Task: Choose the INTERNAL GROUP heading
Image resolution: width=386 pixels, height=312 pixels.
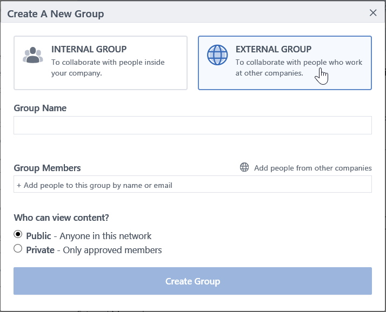Action: pyautogui.click(x=89, y=49)
